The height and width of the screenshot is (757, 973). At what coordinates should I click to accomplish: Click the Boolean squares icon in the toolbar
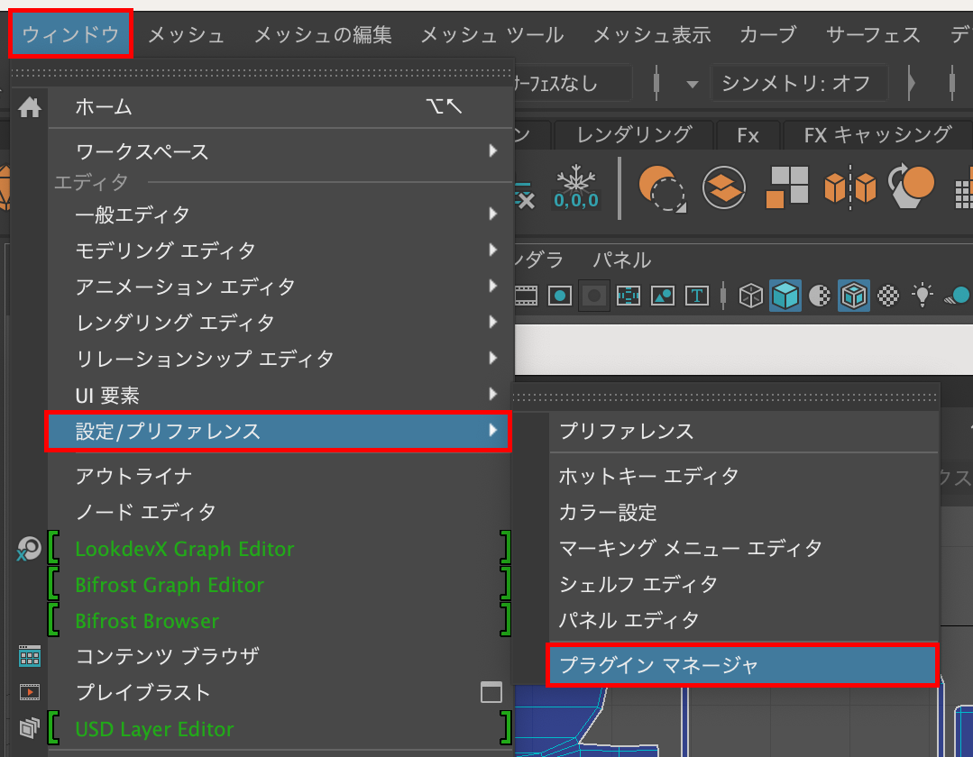pyautogui.click(x=790, y=187)
